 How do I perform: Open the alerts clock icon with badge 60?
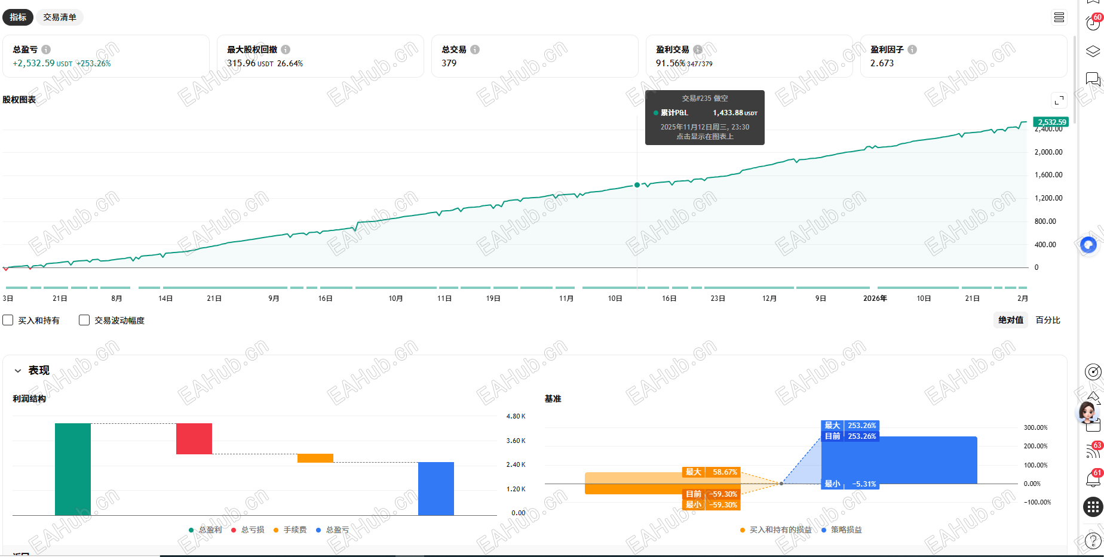[x=1093, y=23]
